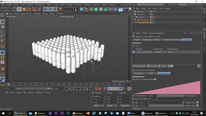
Task: Open the File menu in main menu bar
Action: tap(3, 5)
